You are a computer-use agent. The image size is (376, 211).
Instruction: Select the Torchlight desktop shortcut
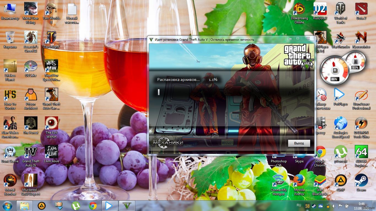point(51,40)
